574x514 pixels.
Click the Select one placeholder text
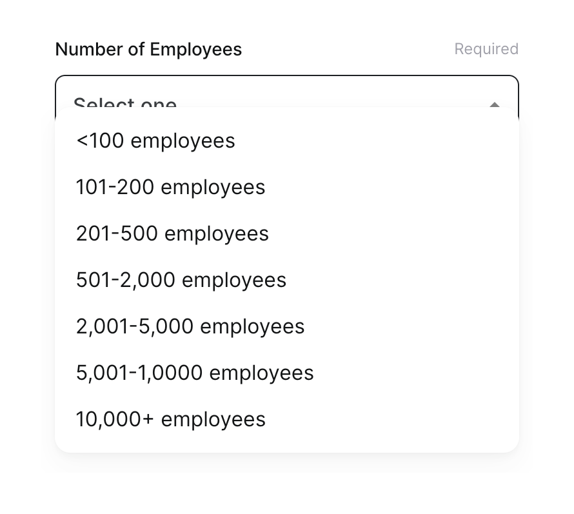124,103
